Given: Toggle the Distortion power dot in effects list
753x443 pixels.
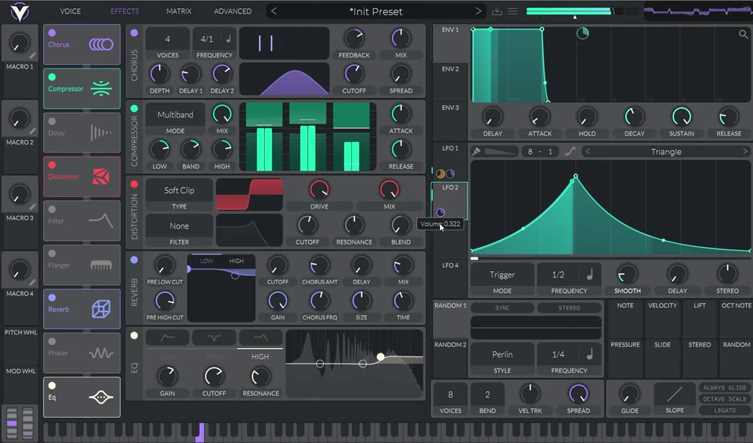Looking at the screenshot, I should (x=52, y=165).
